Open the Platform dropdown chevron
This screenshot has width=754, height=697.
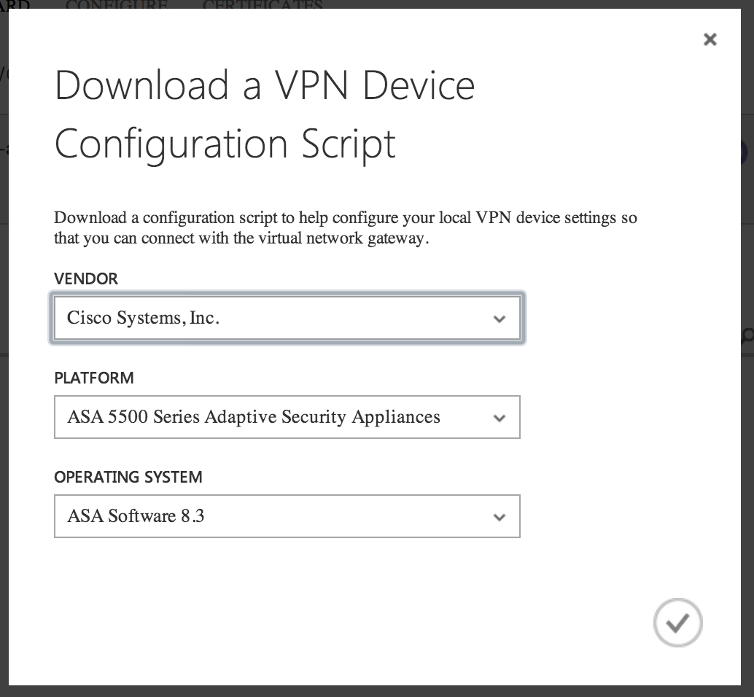(499, 418)
